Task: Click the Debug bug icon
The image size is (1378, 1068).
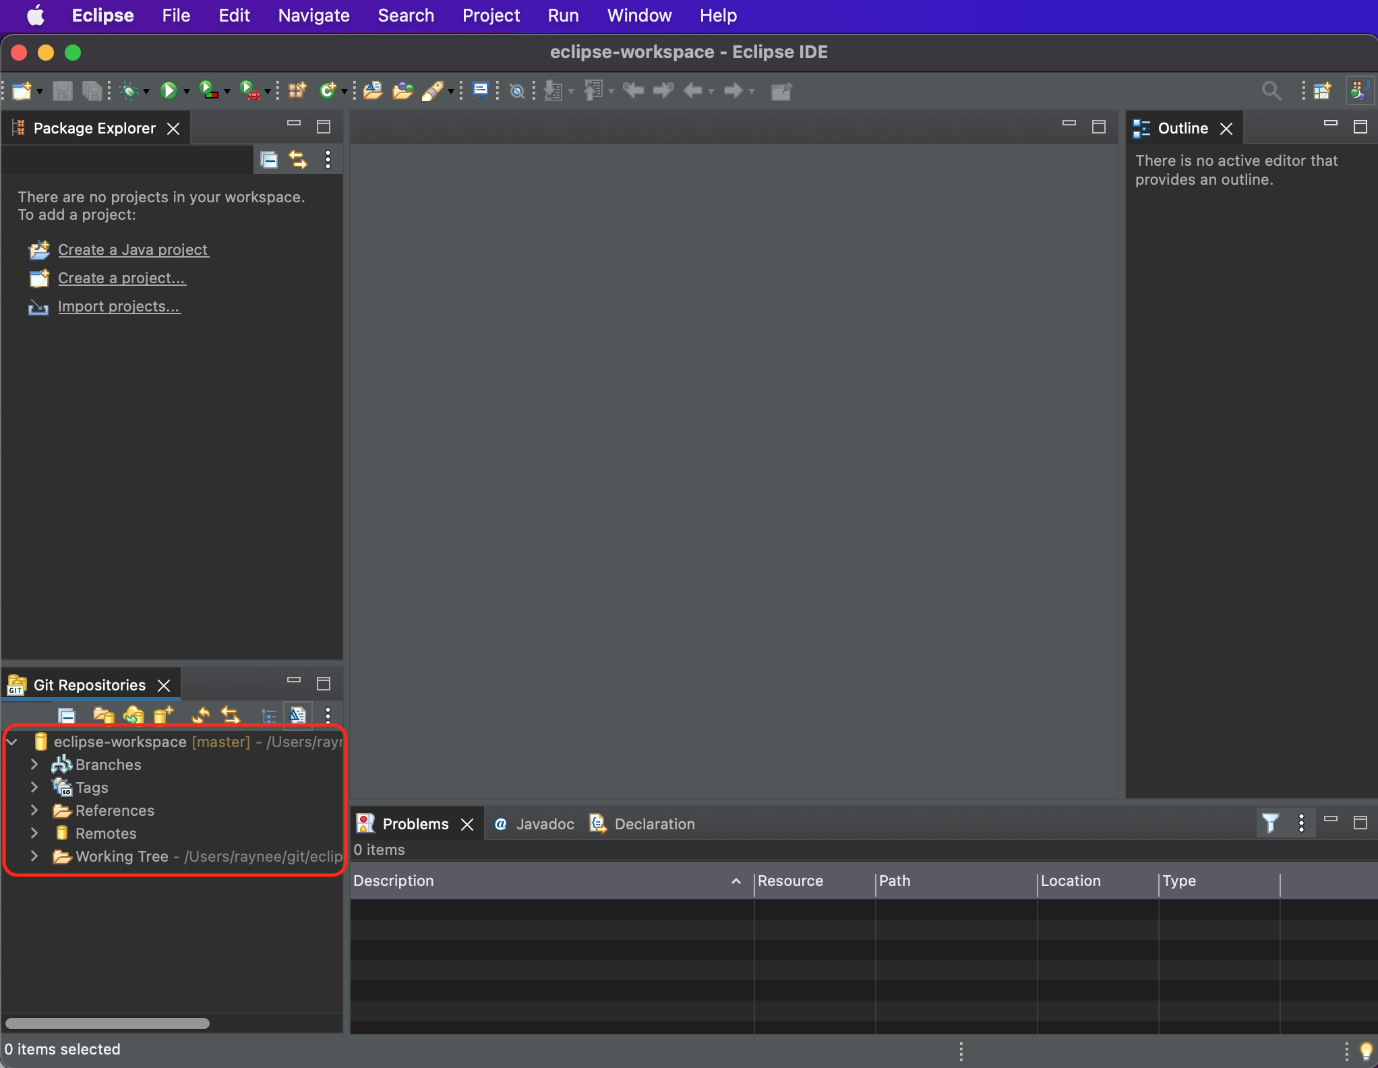Action: 128,90
